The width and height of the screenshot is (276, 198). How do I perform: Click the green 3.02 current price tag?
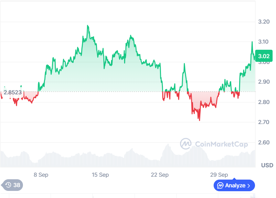tap(264, 56)
